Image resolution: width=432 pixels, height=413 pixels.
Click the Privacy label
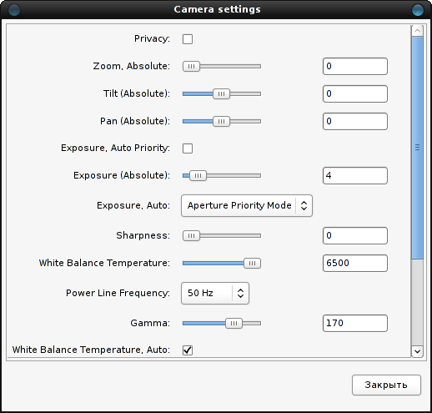tap(152, 39)
